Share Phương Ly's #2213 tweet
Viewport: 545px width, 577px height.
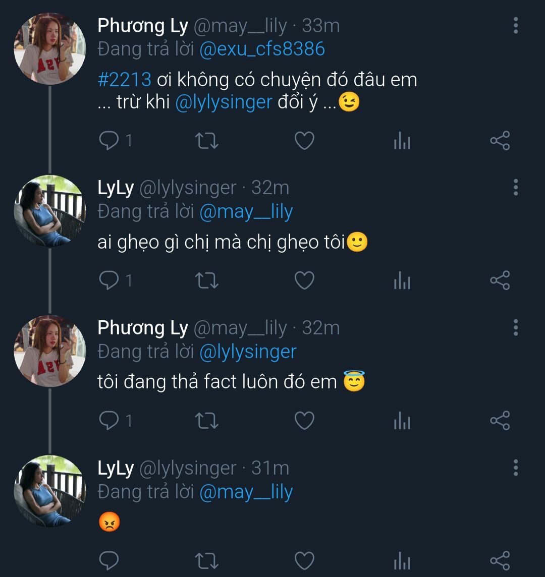[x=500, y=141]
